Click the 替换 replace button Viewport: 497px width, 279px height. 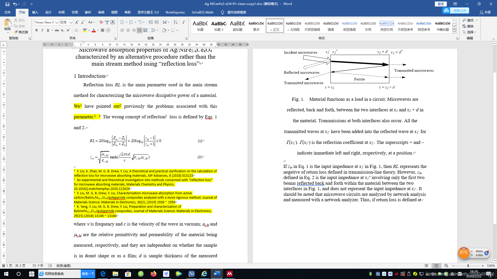pos(468,26)
